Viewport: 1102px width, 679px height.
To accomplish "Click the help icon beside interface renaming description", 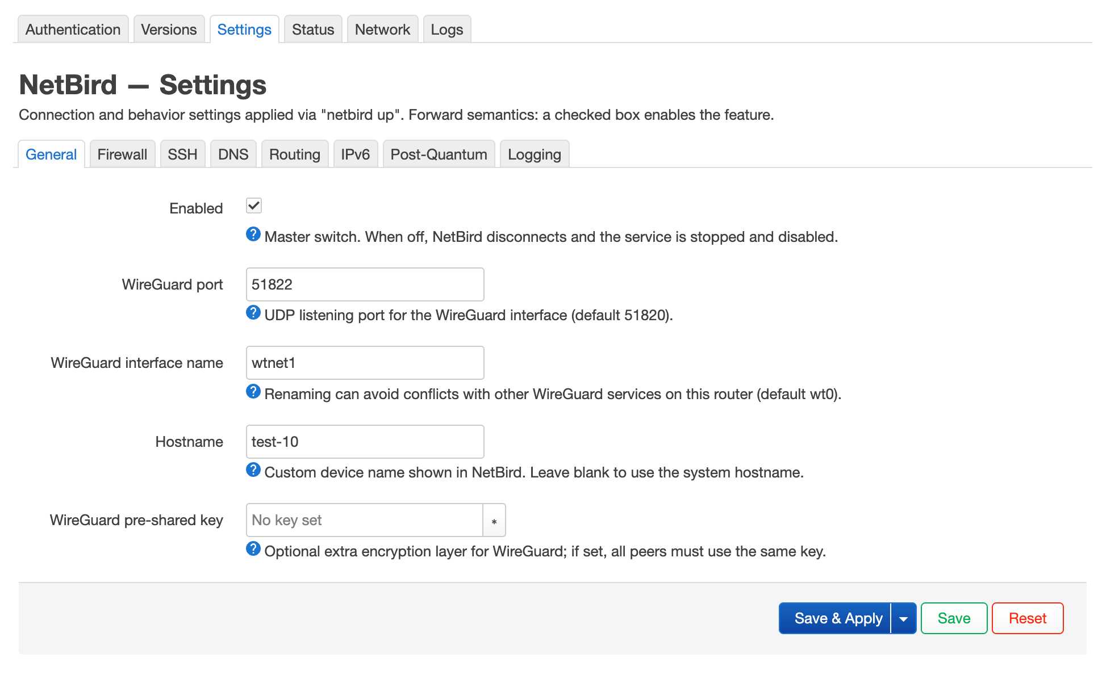I will (x=253, y=392).
